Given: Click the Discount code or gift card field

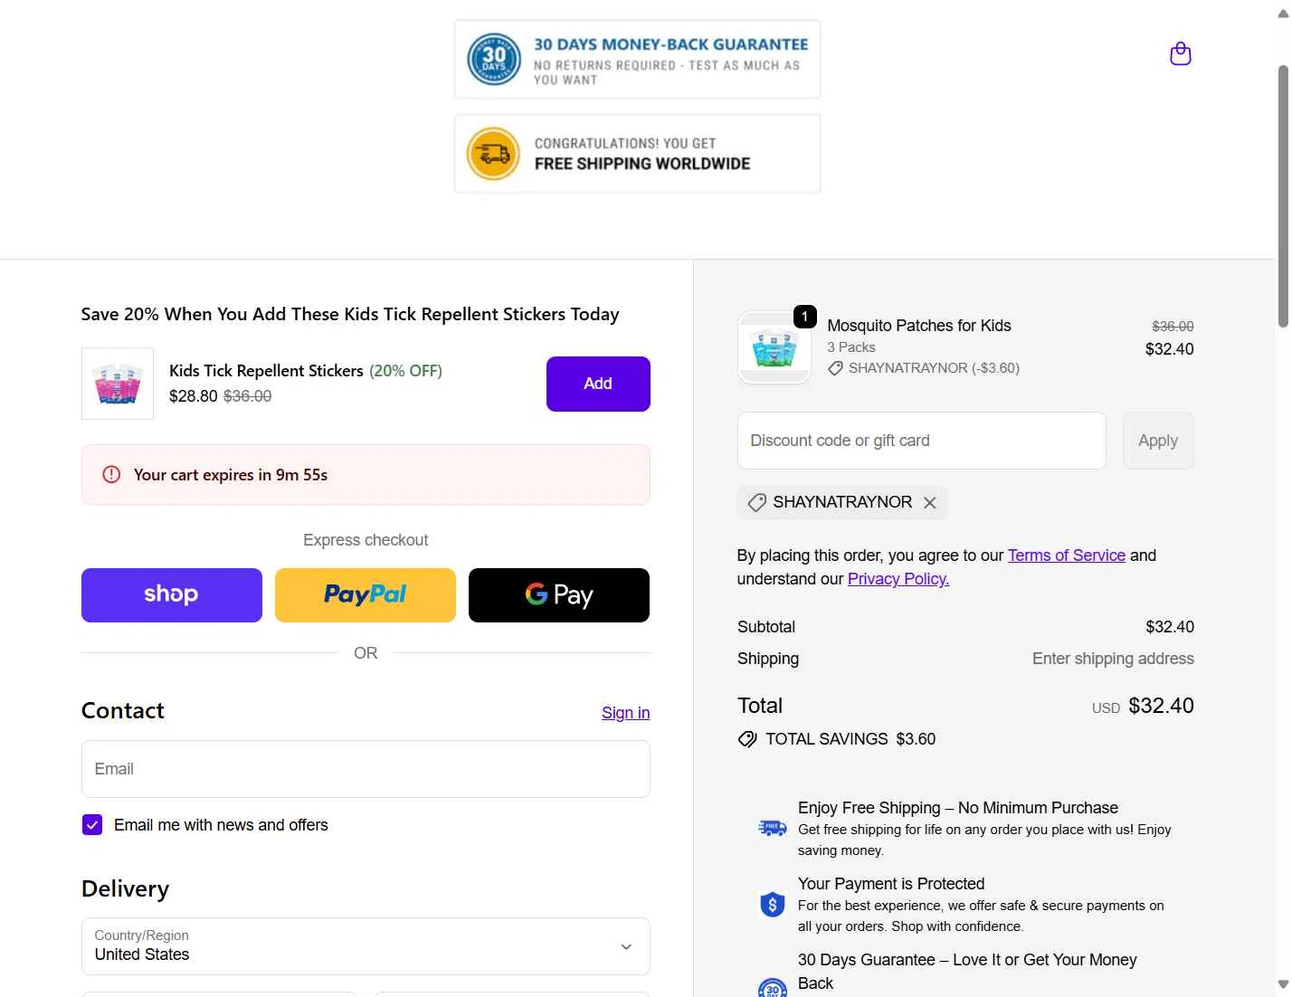Looking at the screenshot, I should (x=921, y=441).
